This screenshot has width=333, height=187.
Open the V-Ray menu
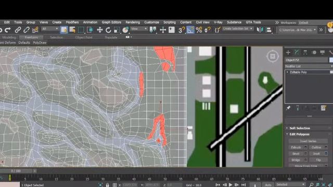(218, 22)
